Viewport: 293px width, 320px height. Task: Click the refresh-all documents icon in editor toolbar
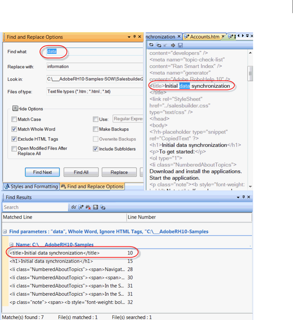[158, 45]
